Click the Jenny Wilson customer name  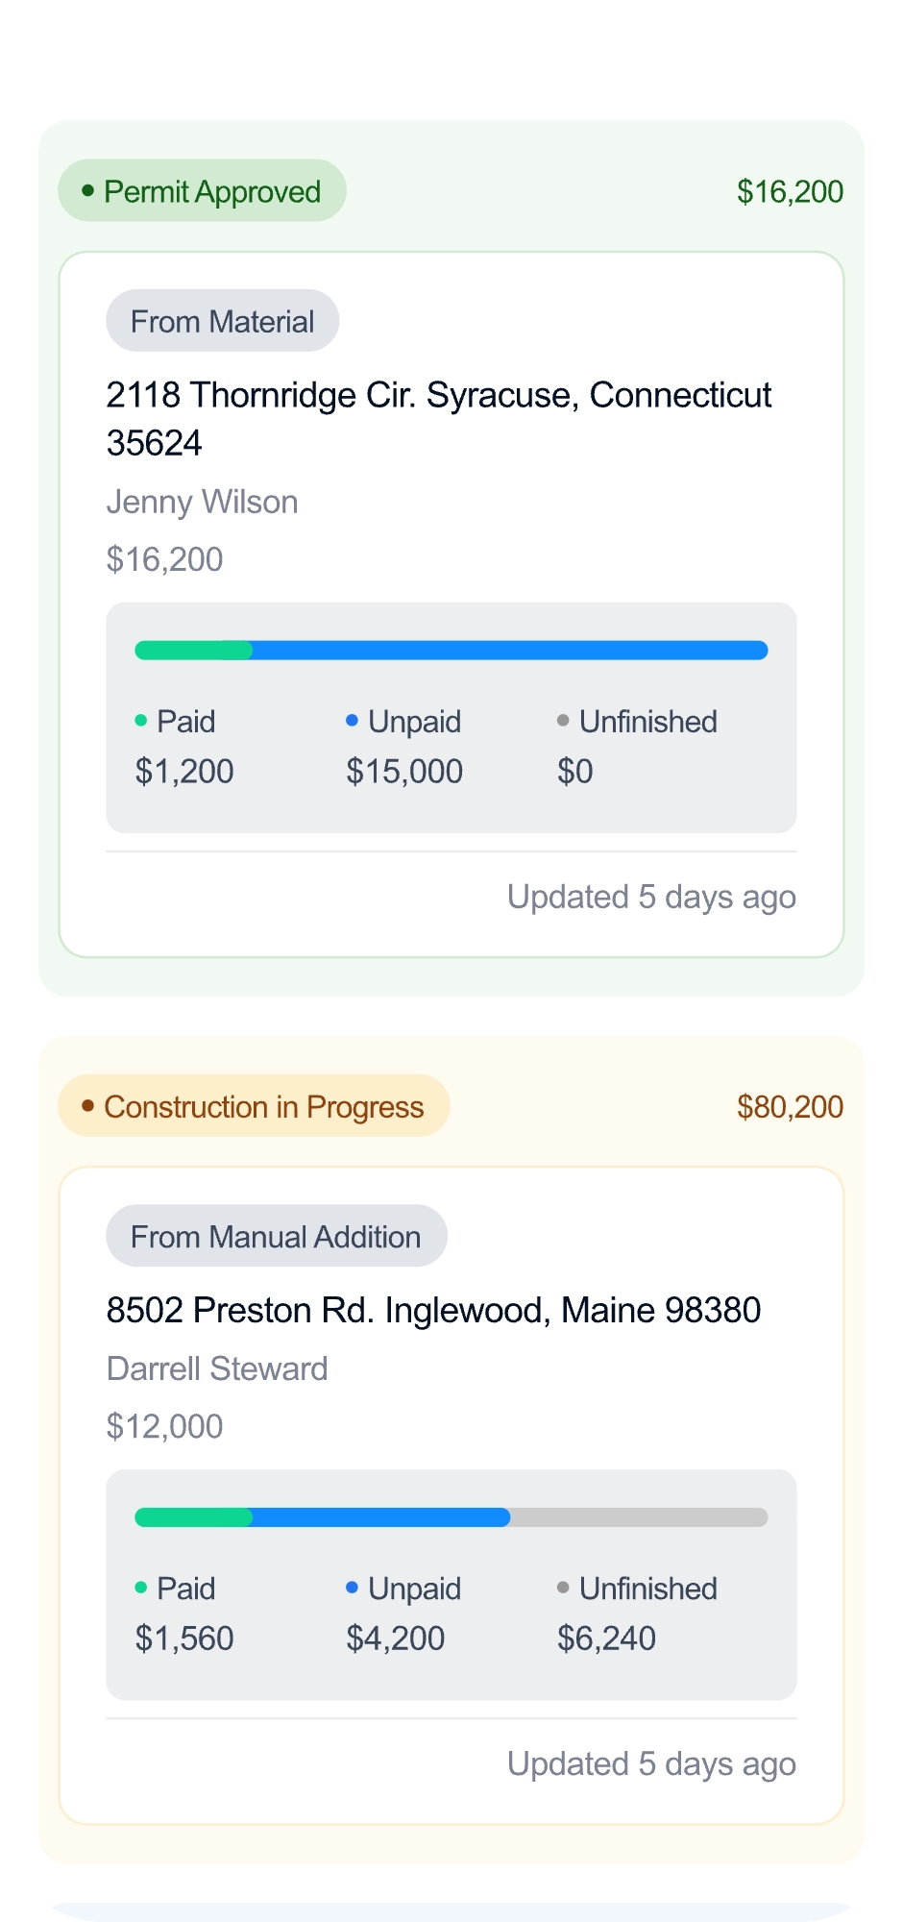coord(202,502)
